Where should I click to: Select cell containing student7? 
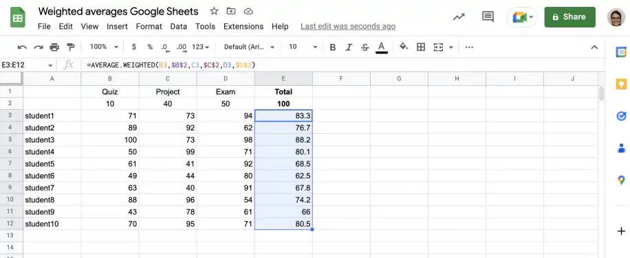(52, 188)
